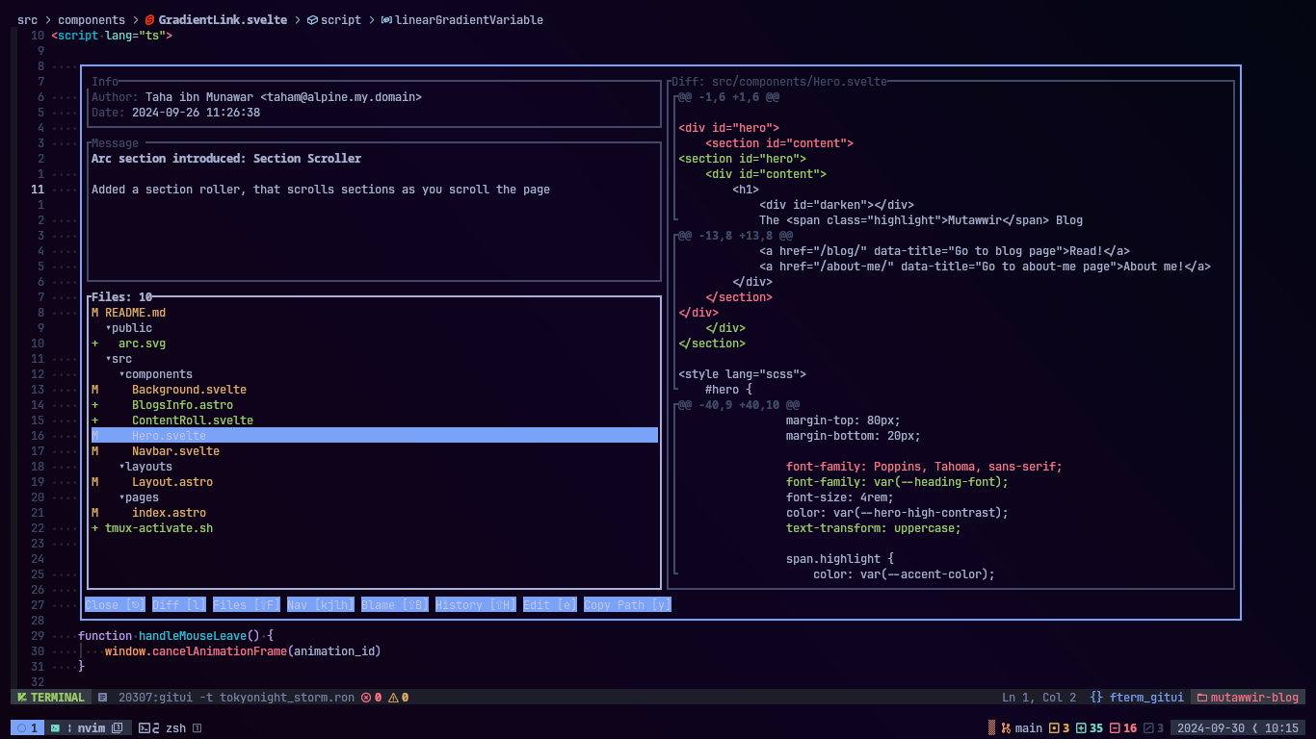Image resolution: width=1316 pixels, height=739 pixels.
Task: Click the diff hunk header @@ -40,9 +40,10
Action: click(739, 405)
